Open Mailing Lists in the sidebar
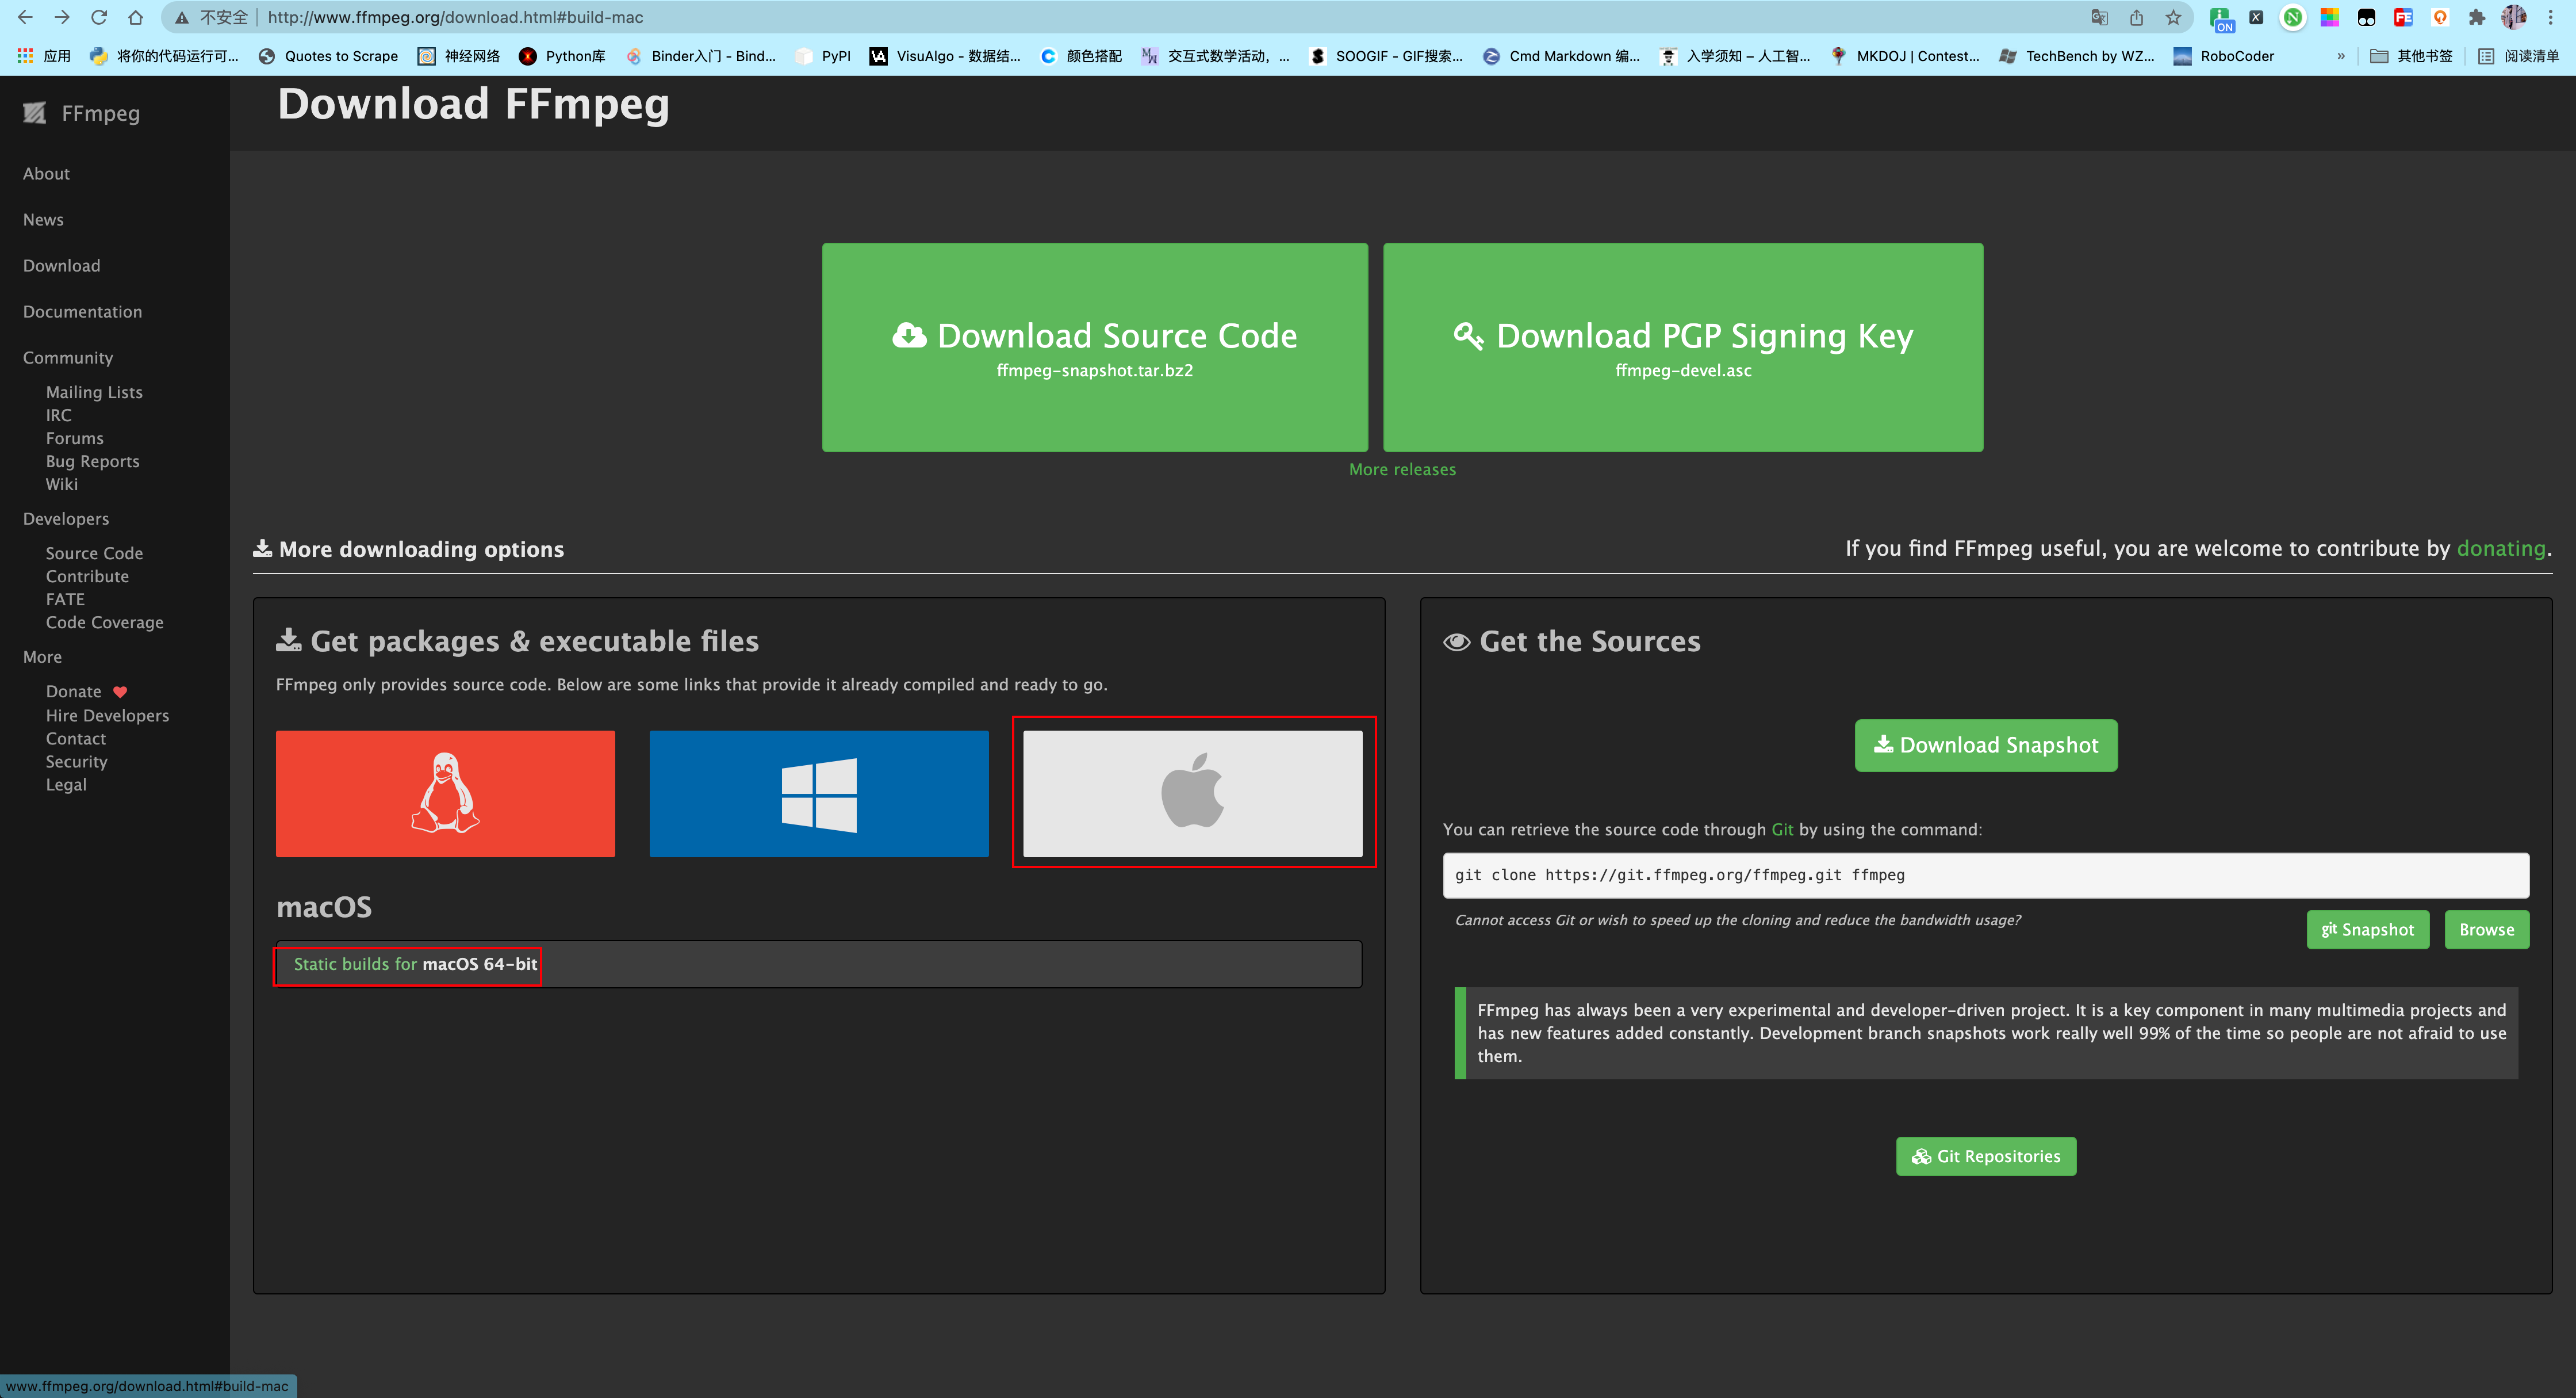 coord(94,392)
